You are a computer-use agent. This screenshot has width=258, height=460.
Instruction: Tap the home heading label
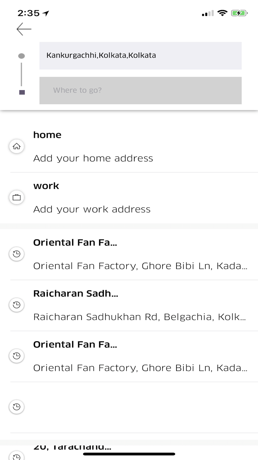coord(47,135)
